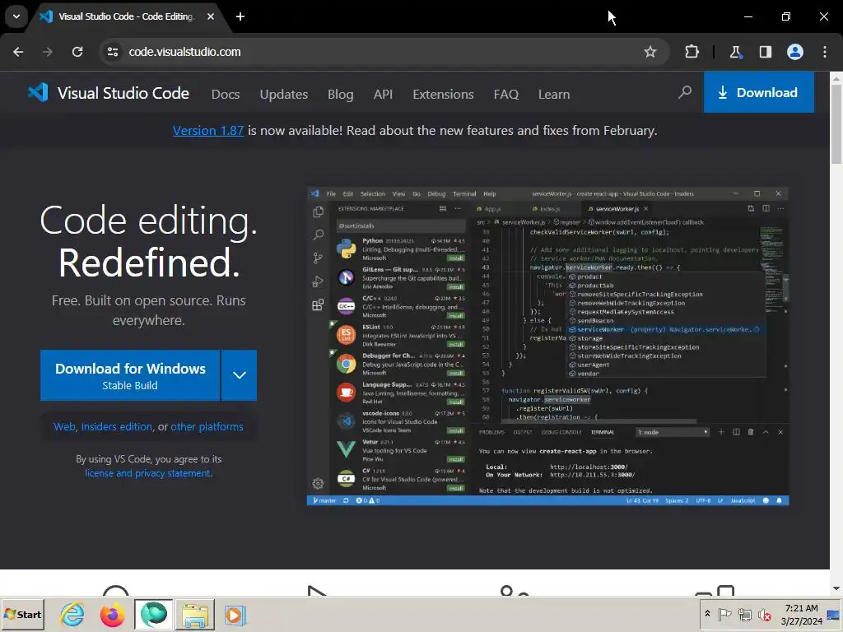Screen dimensions: 843x632
Task: Open the Updates menu item
Action: pos(284,94)
